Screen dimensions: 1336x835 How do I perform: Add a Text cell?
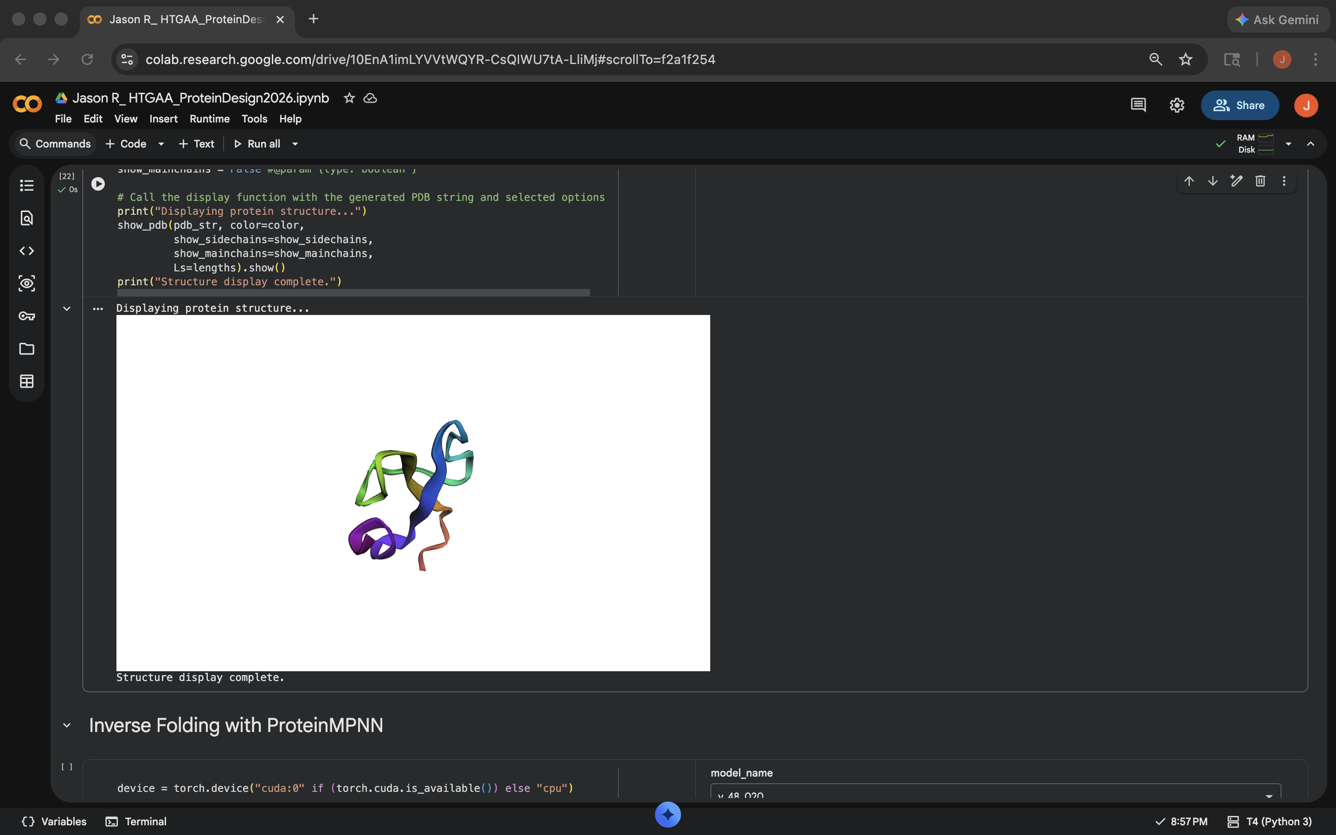coord(197,144)
